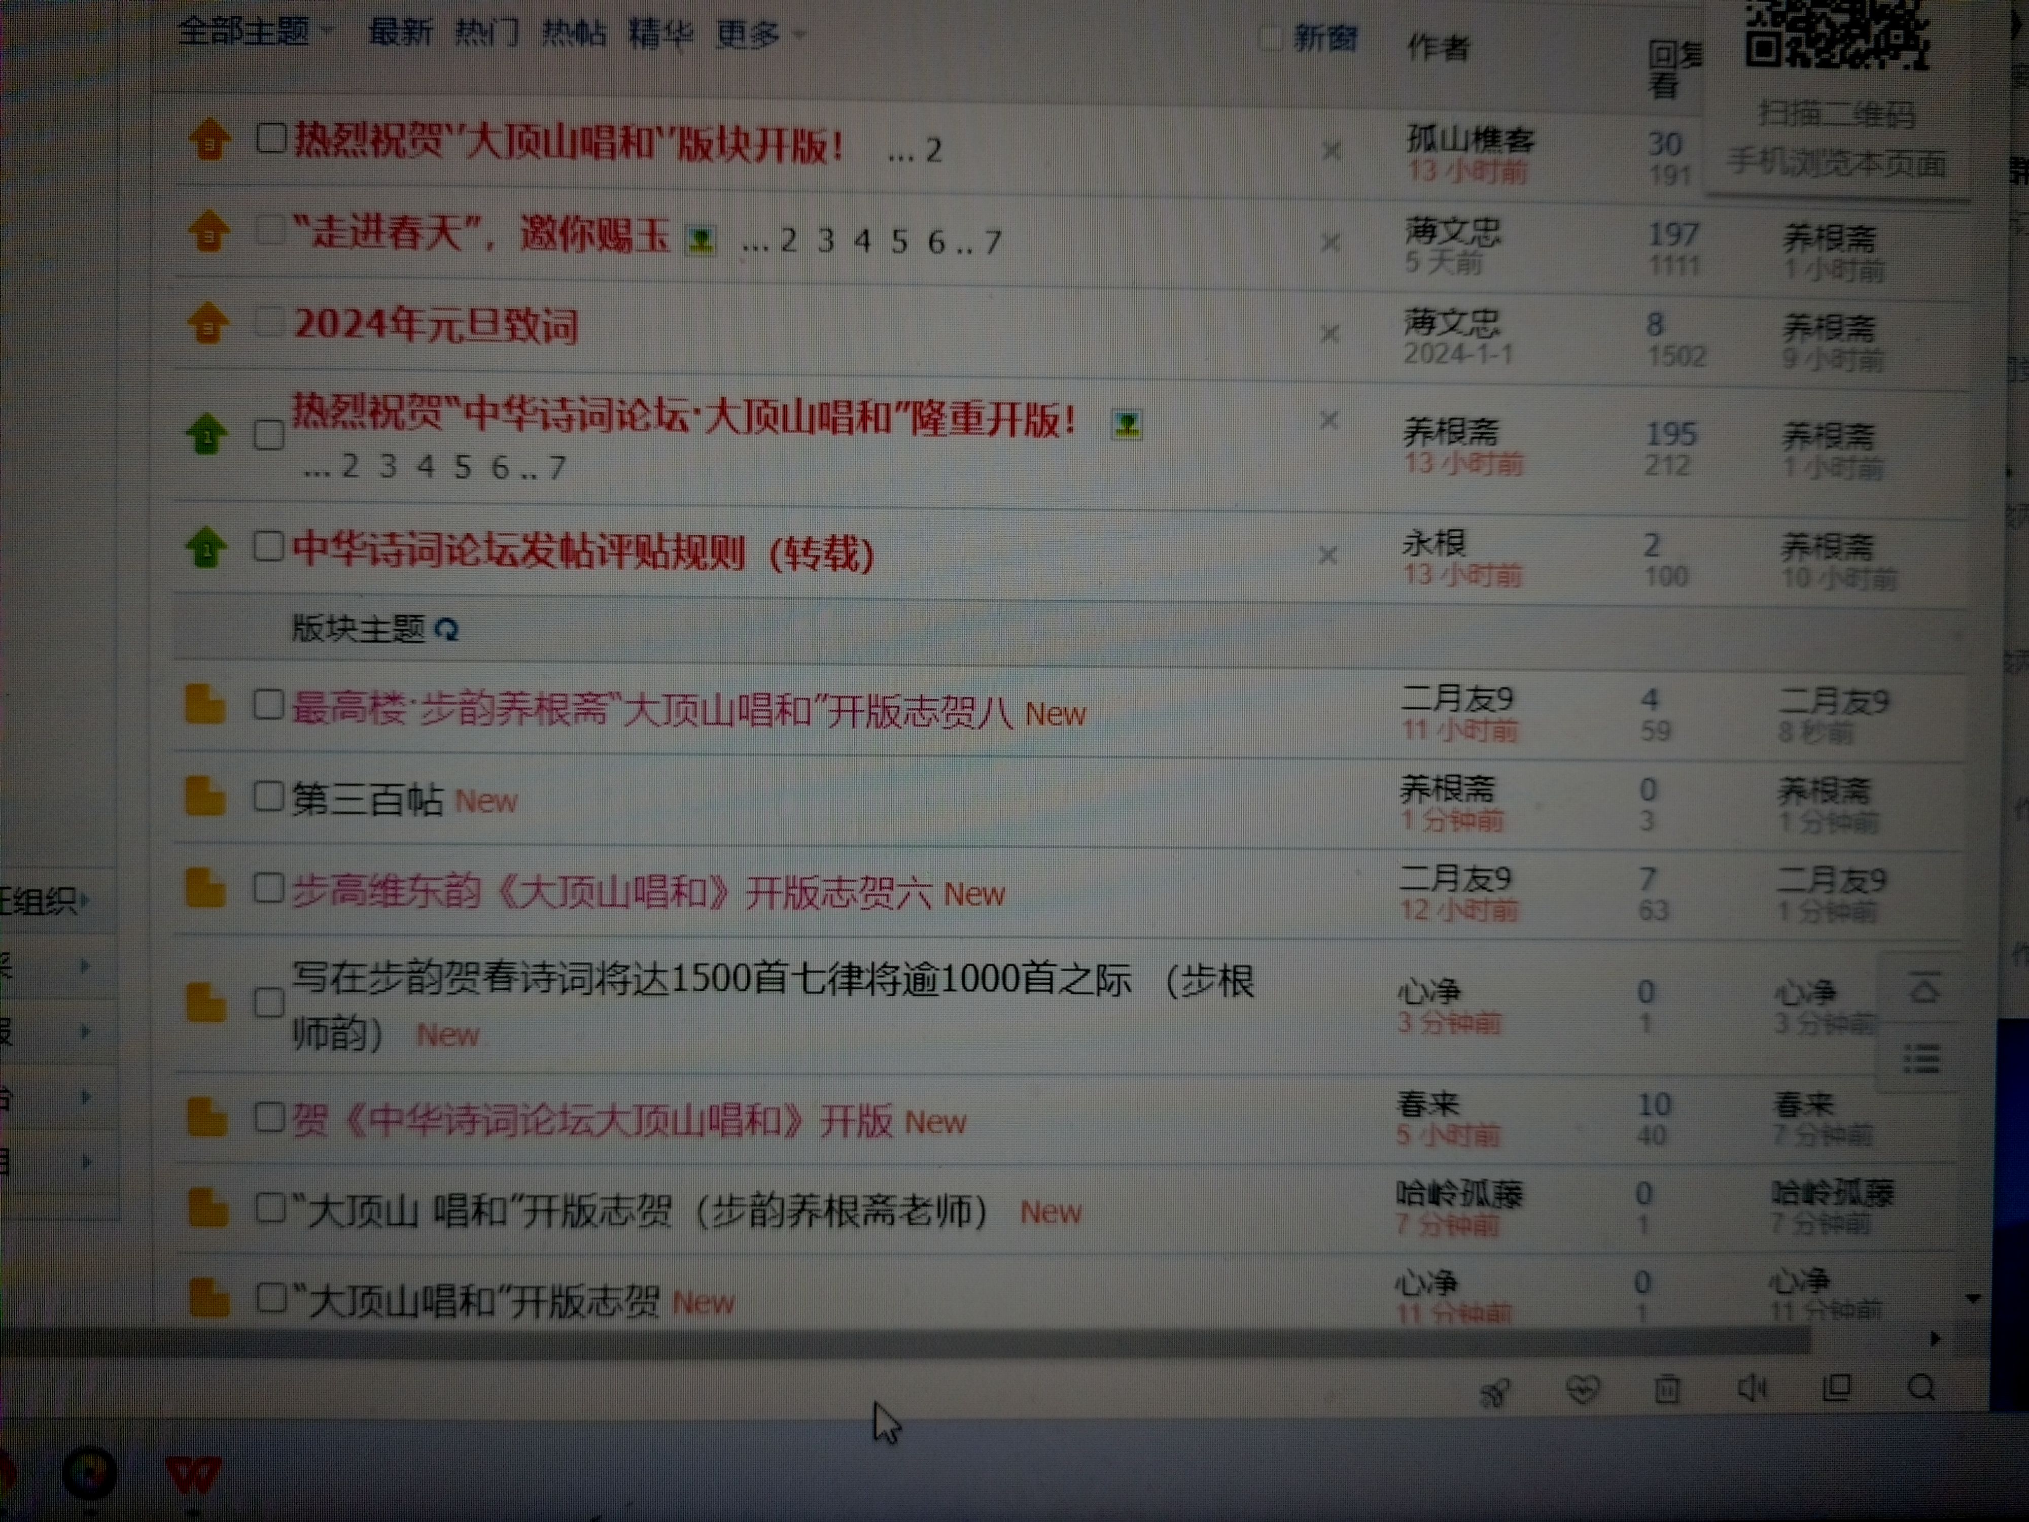Click the X mark on 中华诗词论坛发帖评贴规则 row
This screenshot has width=2029, height=1522.
[1327, 555]
